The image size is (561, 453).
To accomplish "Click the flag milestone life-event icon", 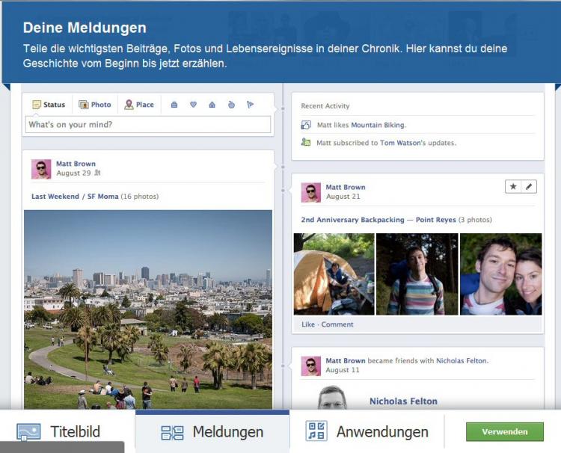I will [x=250, y=105].
